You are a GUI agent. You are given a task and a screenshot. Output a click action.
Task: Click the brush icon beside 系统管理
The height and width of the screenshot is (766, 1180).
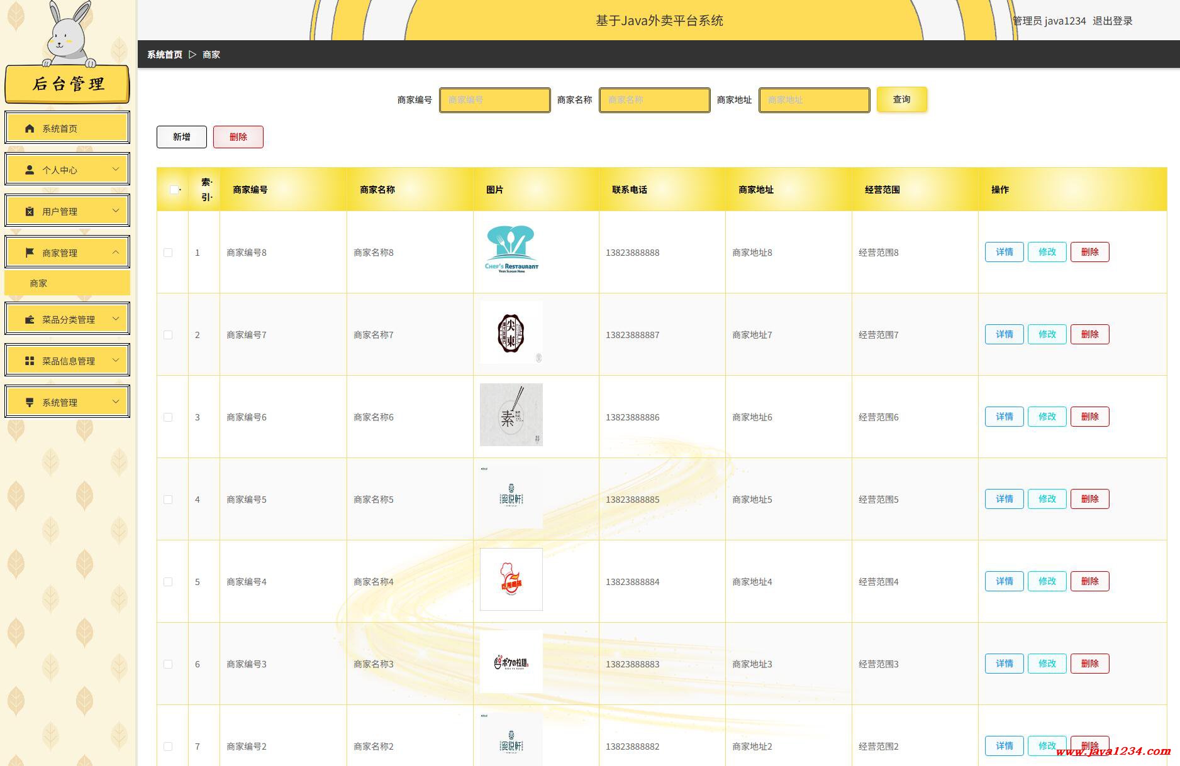[x=30, y=402]
